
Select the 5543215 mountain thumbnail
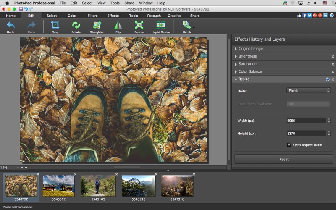[x=138, y=185]
